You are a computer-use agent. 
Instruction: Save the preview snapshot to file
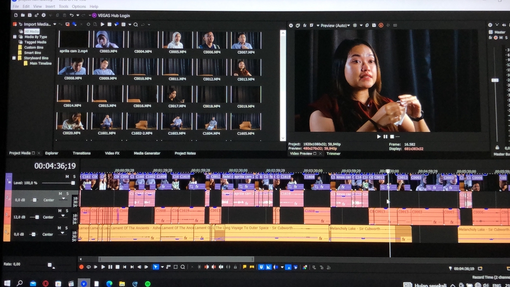(x=373, y=26)
